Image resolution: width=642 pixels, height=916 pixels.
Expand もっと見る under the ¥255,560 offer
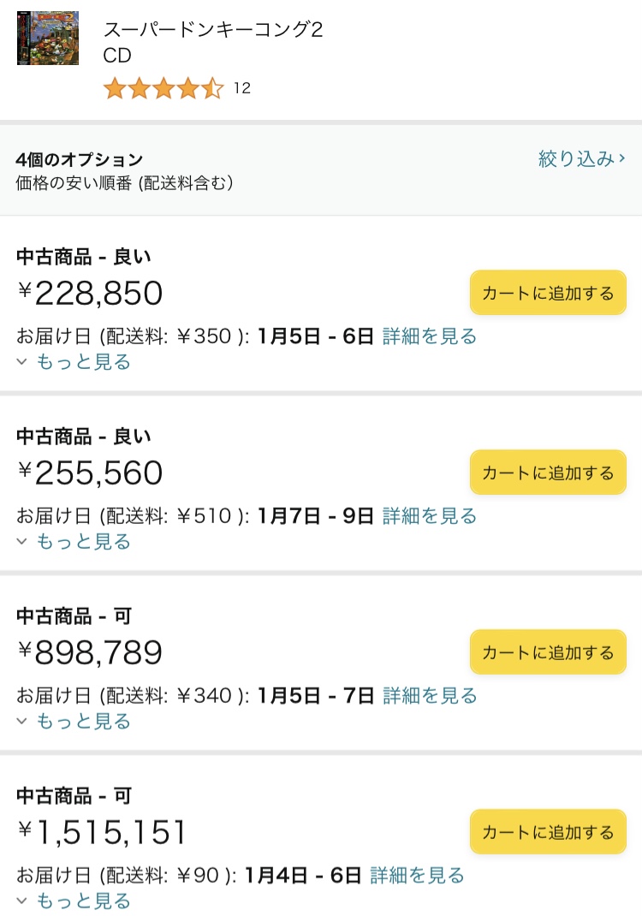click(x=74, y=542)
